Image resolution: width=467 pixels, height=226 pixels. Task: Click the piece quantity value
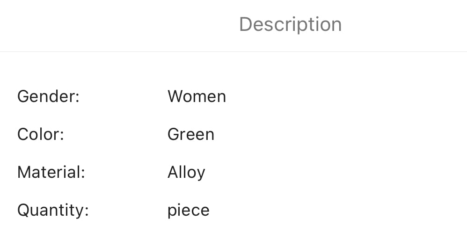pyautogui.click(x=188, y=210)
